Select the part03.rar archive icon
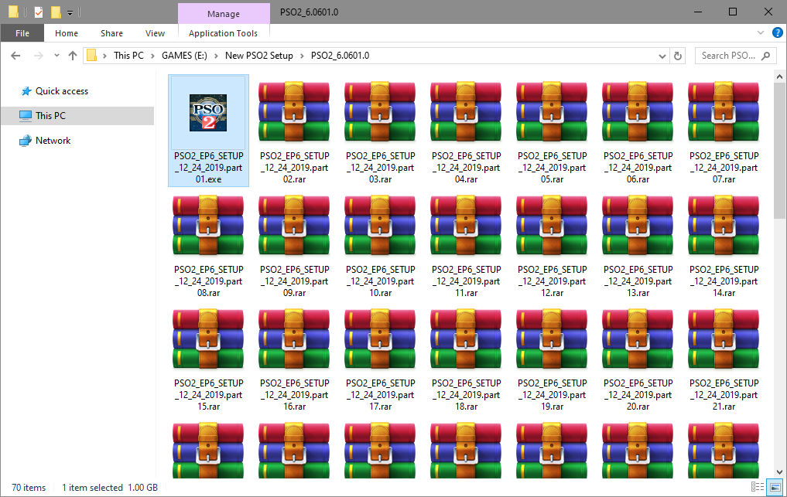 [x=380, y=112]
